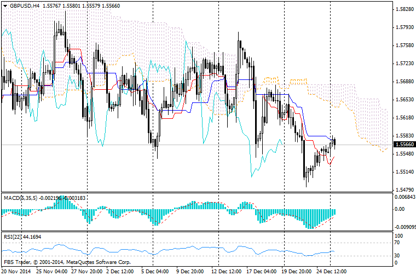This screenshot has width=416, height=276.
Task: Click price scale value 1.54790
Action: tap(405, 189)
